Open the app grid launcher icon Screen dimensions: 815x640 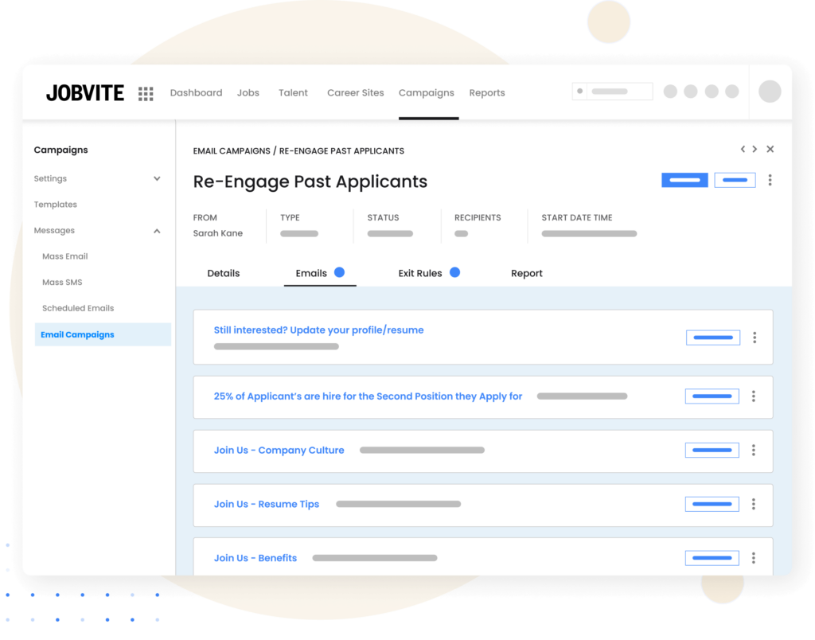(x=146, y=94)
